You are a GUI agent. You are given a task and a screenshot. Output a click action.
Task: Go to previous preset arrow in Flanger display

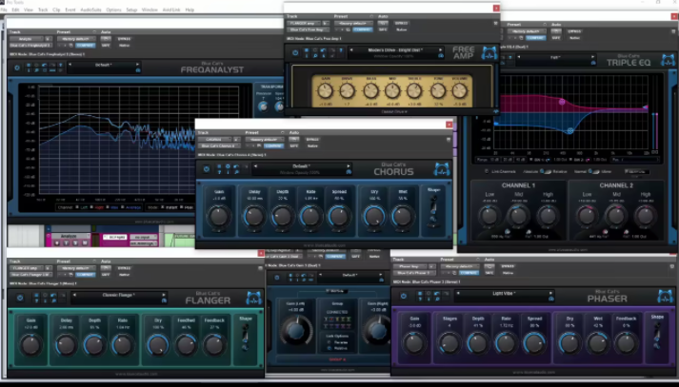pyautogui.click(x=74, y=295)
